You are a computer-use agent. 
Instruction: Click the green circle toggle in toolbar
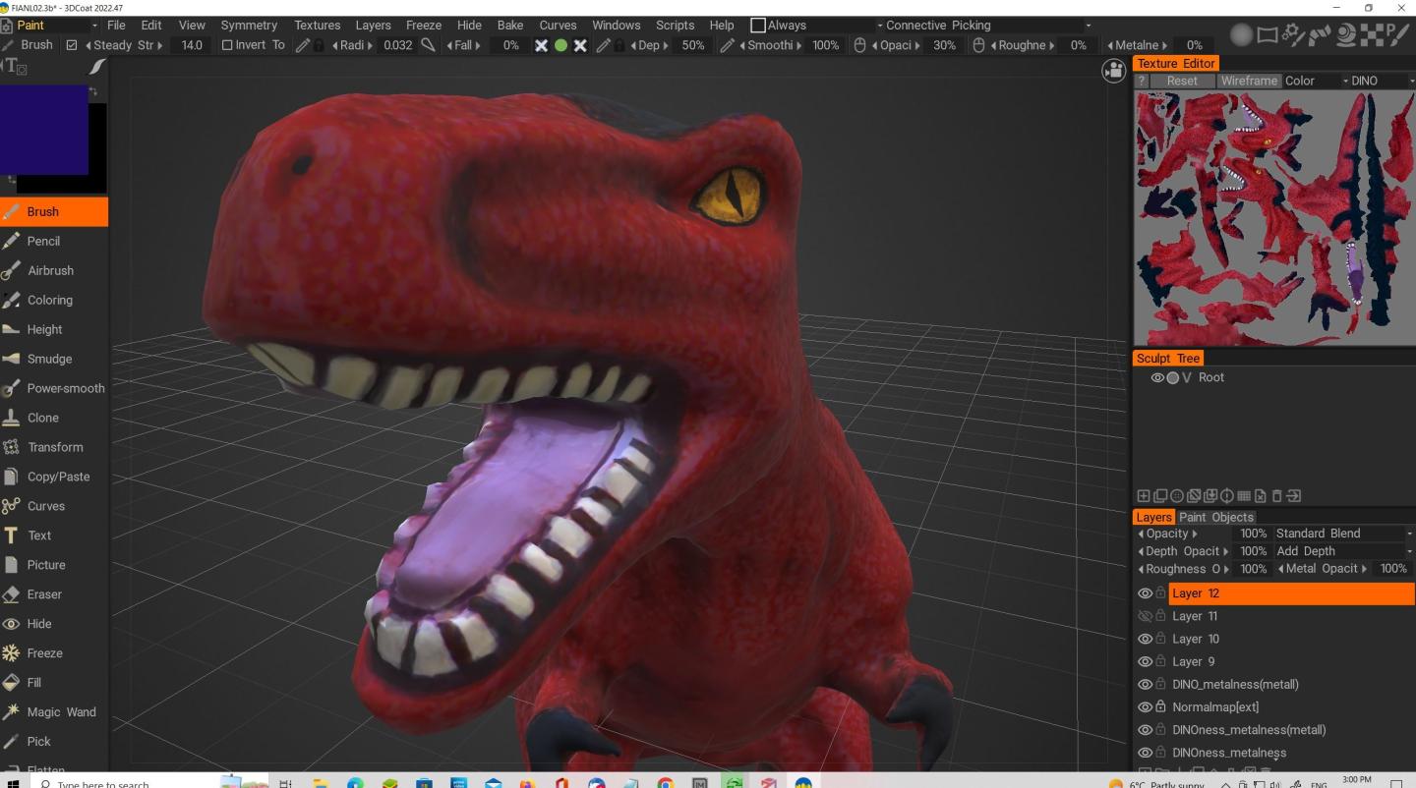pos(560,45)
